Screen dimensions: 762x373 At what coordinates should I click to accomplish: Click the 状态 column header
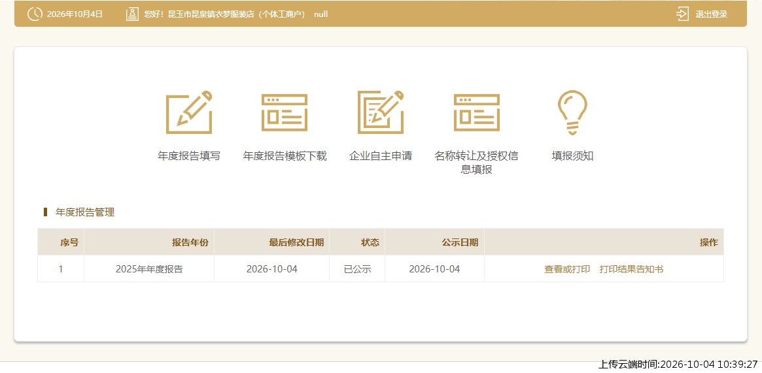(x=357, y=242)
